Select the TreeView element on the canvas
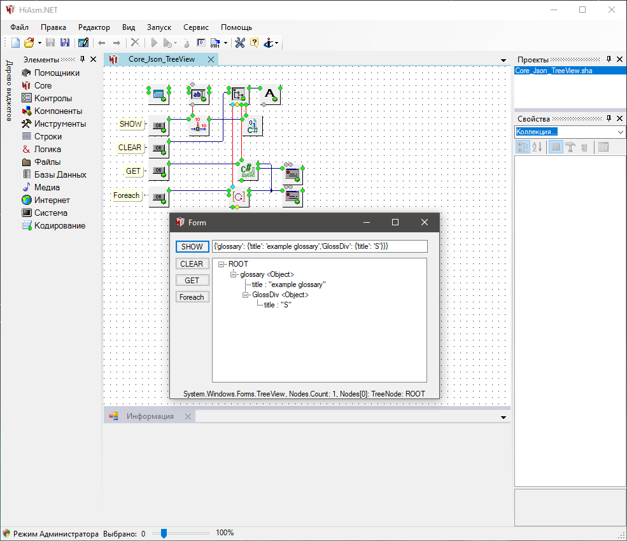Image resolution: width=627 pixels, height=541 pixels. pyautogui.click(x=239, y=94)
